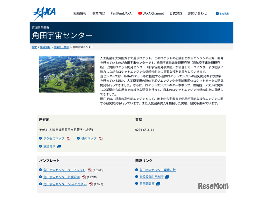
Task: Click the パンフレット heading
Action: pos(49,161)
